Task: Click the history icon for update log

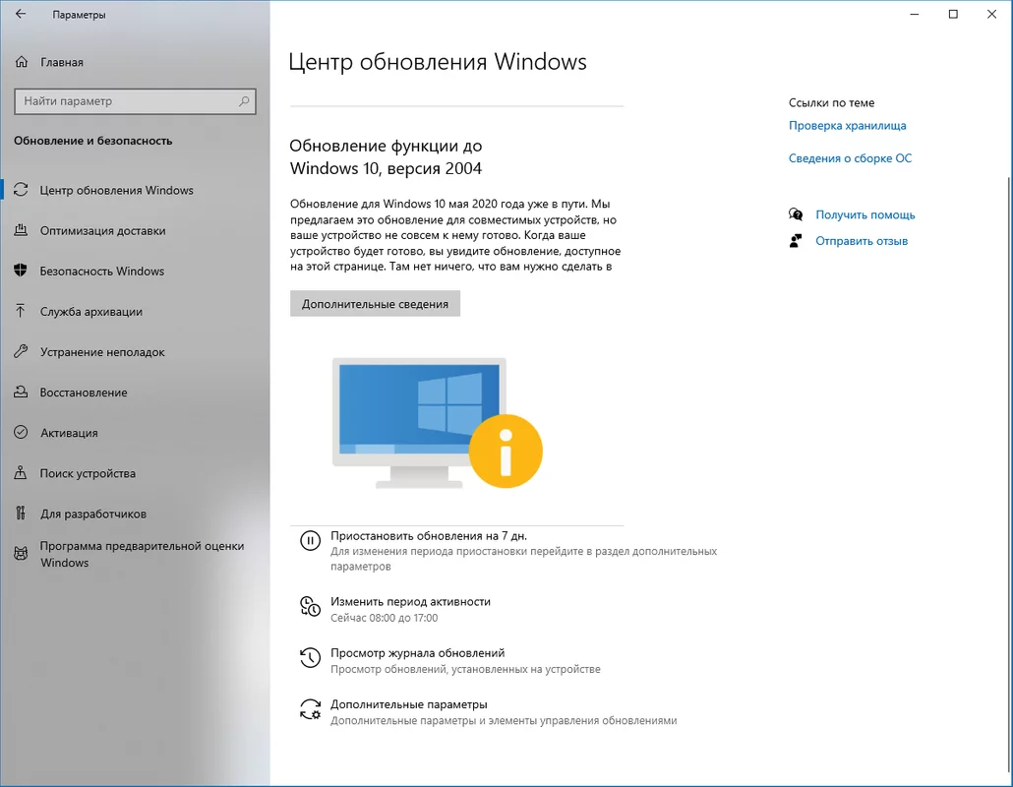Action: tap(310, 658)
